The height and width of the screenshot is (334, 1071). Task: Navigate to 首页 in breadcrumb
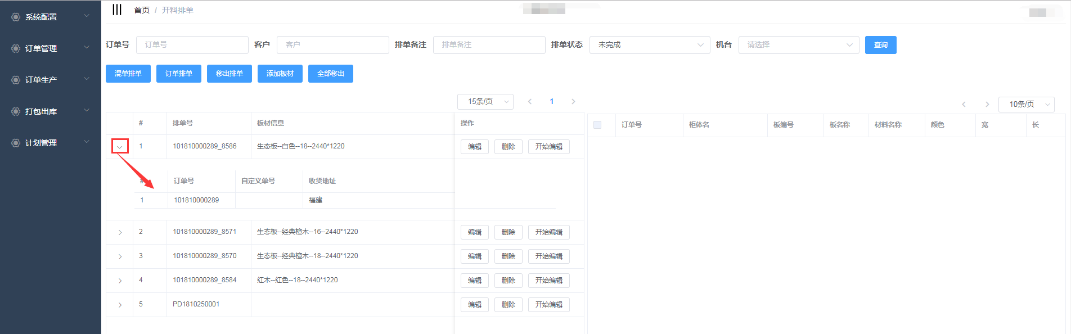[x=142, y=10]
